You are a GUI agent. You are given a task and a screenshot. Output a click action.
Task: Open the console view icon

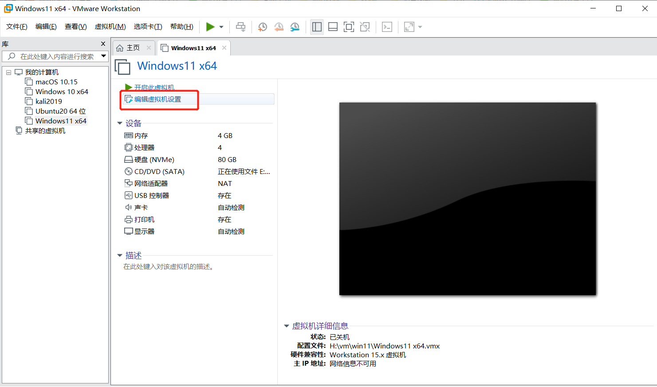pos(387,27)
